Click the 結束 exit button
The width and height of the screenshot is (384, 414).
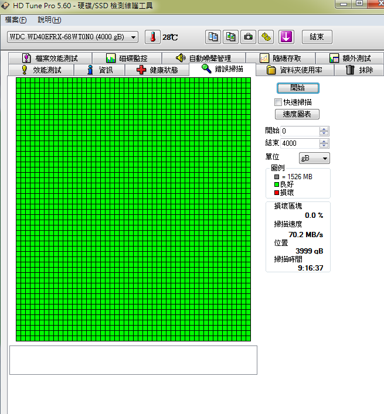pos(317,37)
